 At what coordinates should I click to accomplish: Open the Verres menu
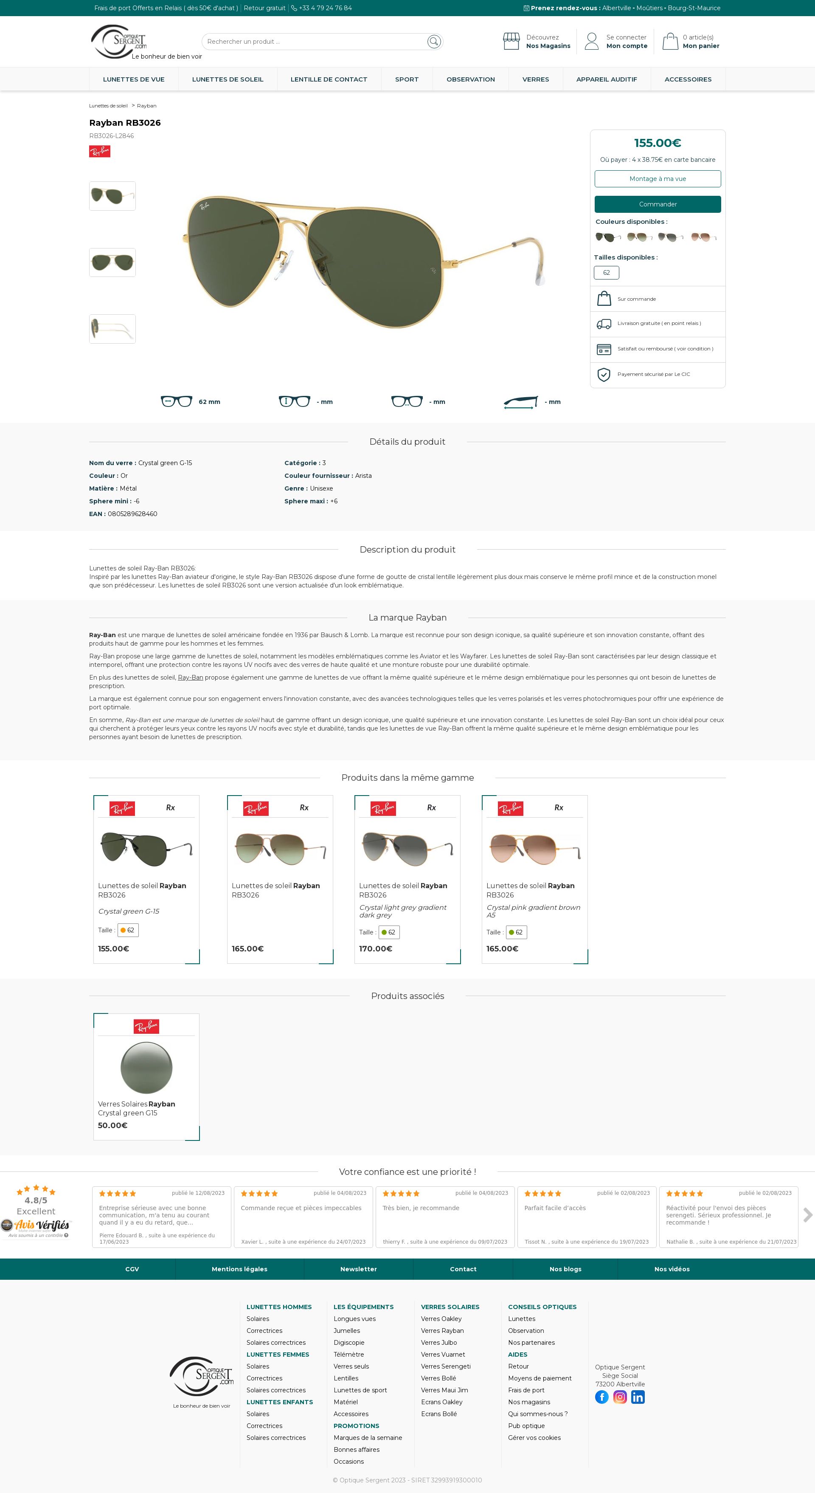click(x=536, y=79)
